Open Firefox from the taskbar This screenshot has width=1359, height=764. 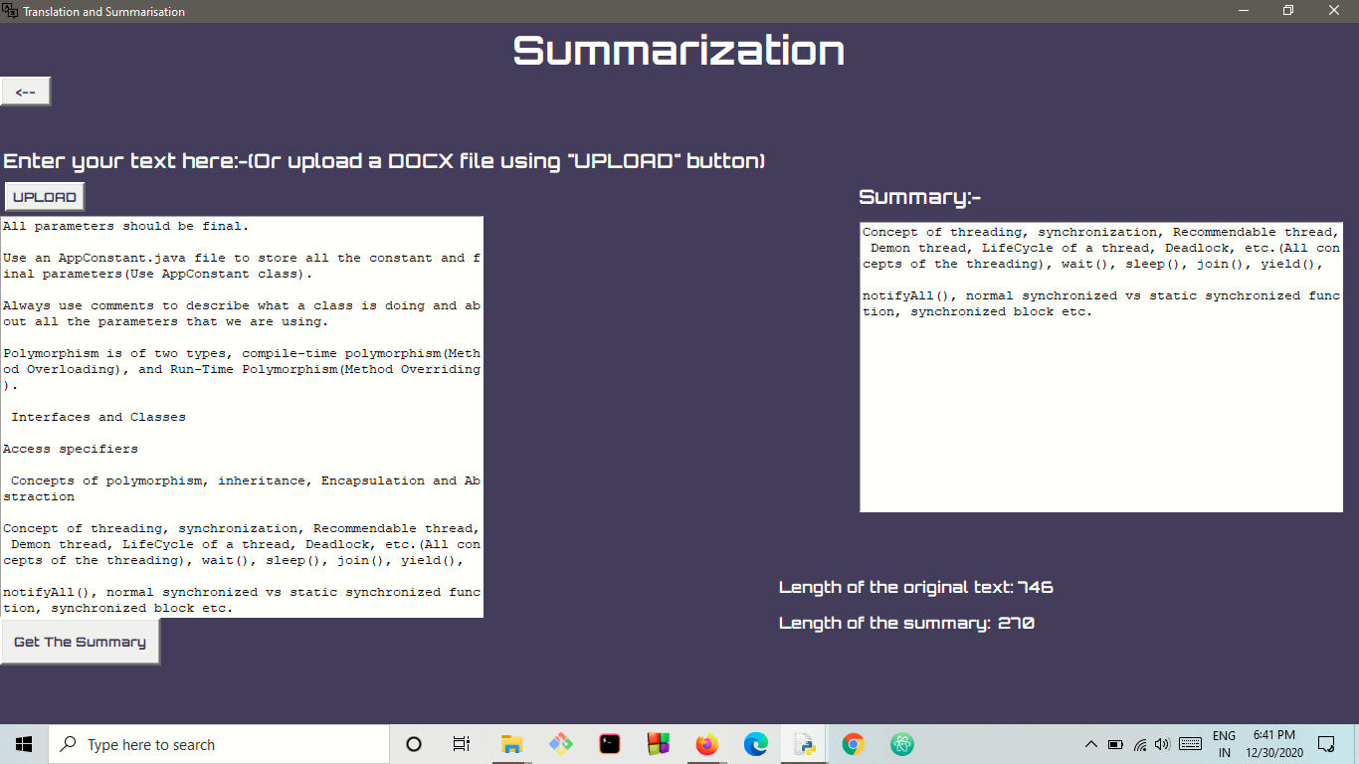[x=706, y=743]
